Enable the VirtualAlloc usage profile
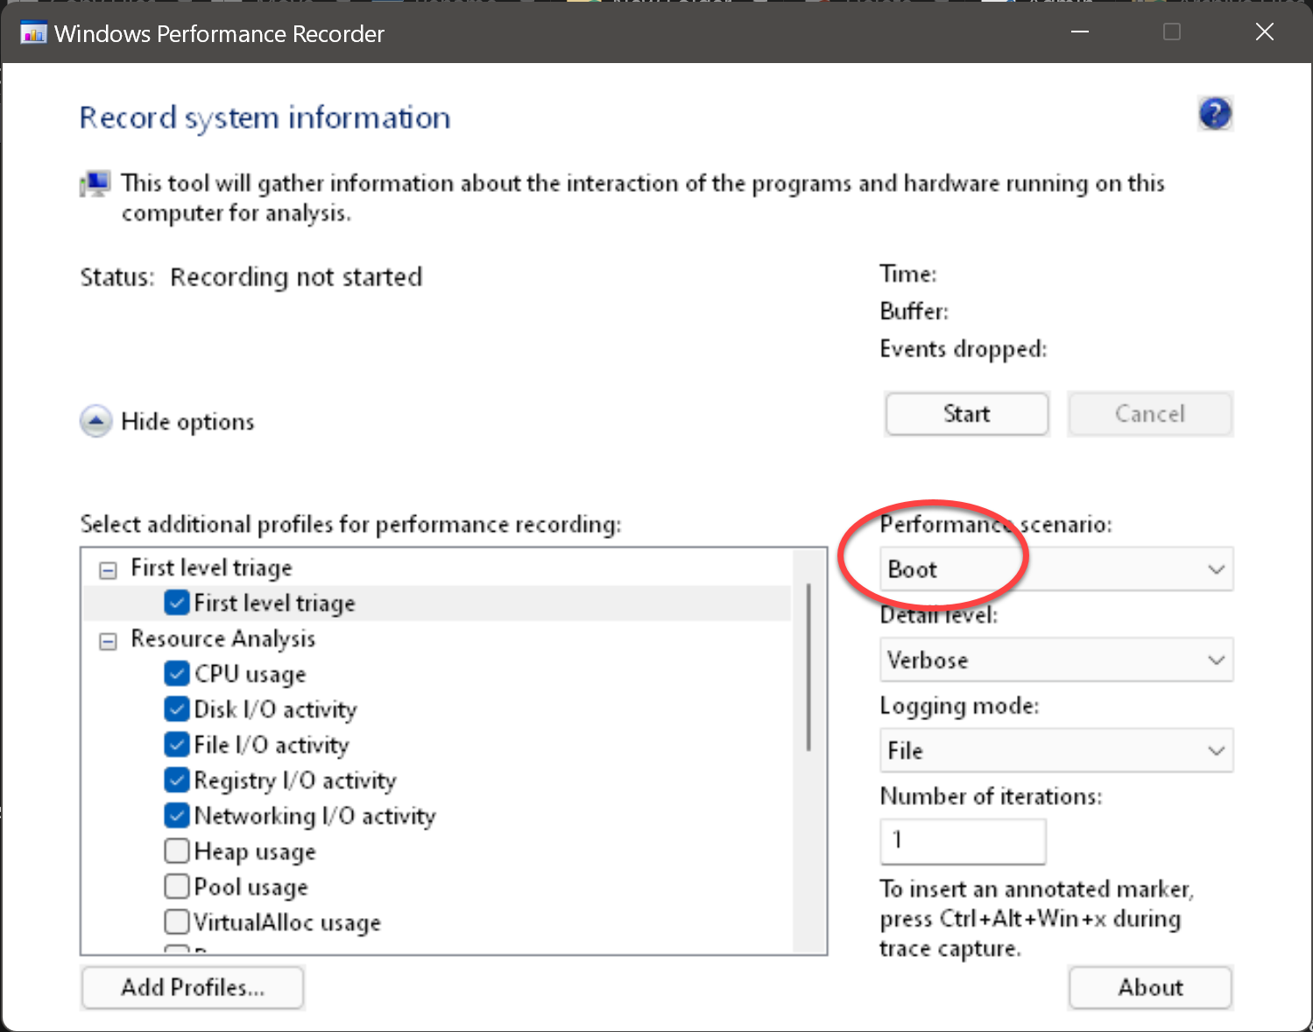The image size is (1313, 1032). pyautogui.click(x=176, y=922)
